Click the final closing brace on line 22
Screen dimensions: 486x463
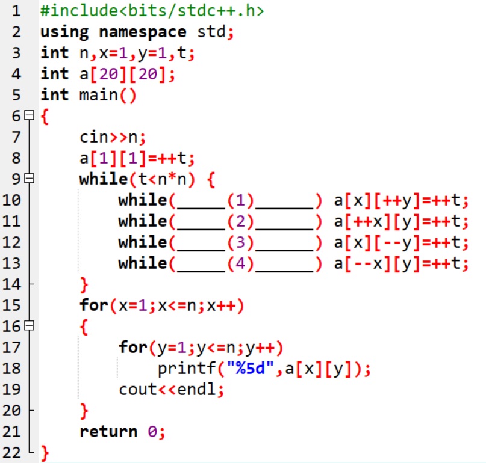pyautogui.click(x=45, y=453)
